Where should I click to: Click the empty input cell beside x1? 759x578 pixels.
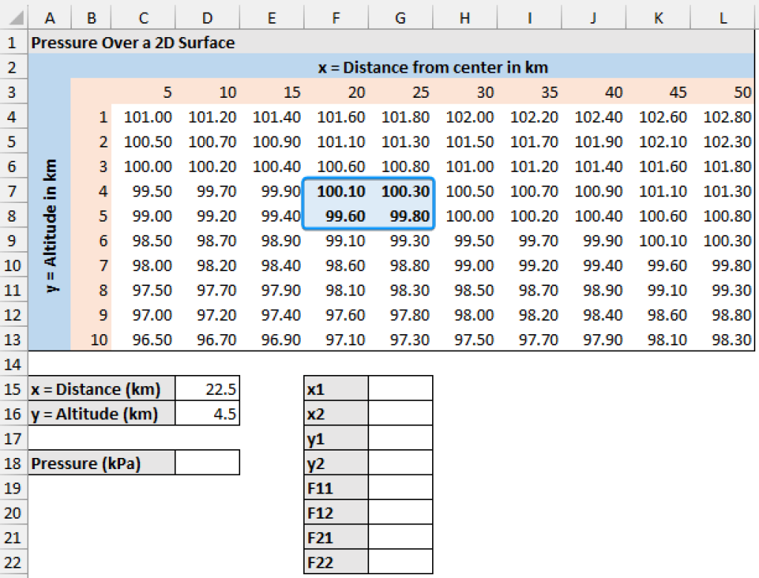pyautogui.click(x=400, y=389)
